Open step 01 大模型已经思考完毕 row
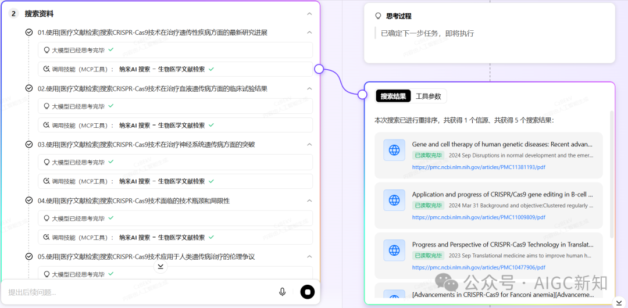Screen dimensions: 628x308 click(x=176, y=50)
